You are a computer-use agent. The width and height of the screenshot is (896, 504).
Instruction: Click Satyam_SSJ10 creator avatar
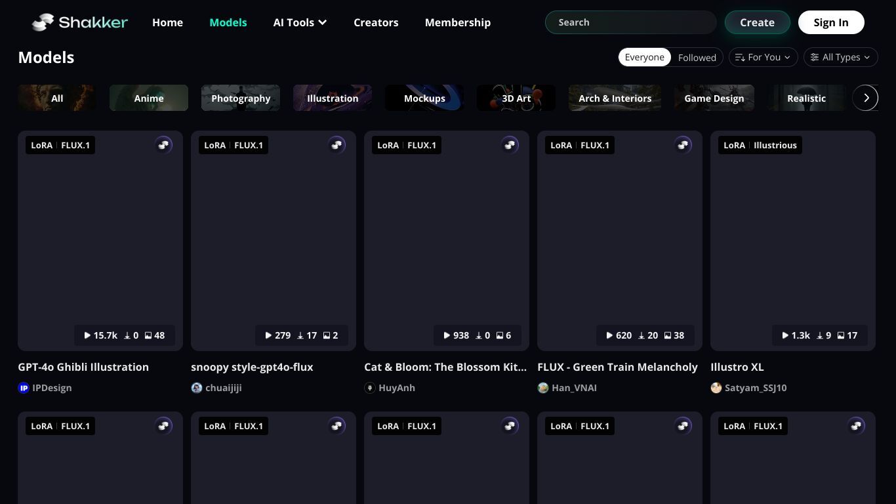coord(716,388)
